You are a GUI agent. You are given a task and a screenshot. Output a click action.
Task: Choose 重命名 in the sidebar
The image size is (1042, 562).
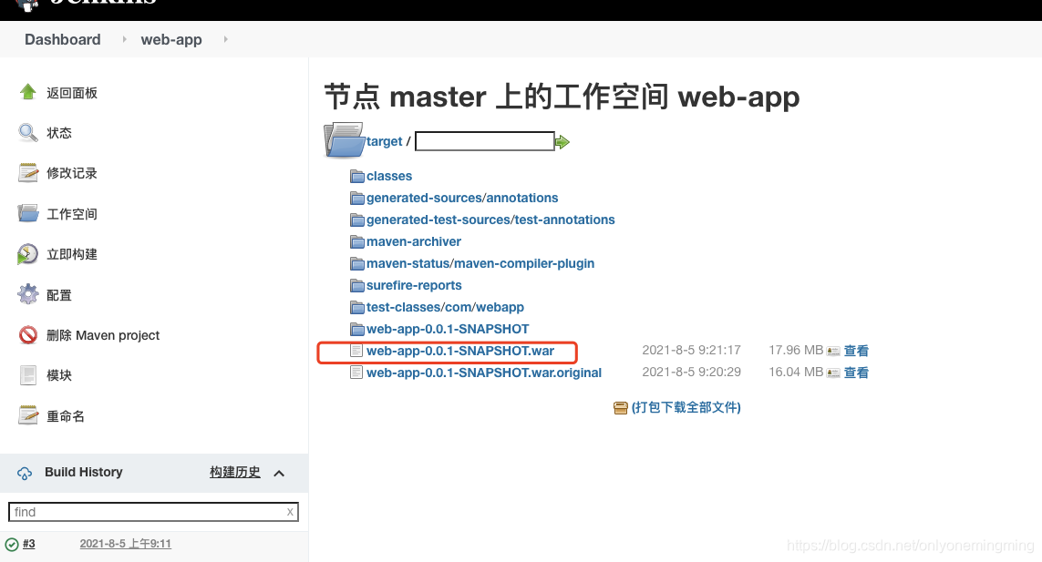[x=66, y=416]
